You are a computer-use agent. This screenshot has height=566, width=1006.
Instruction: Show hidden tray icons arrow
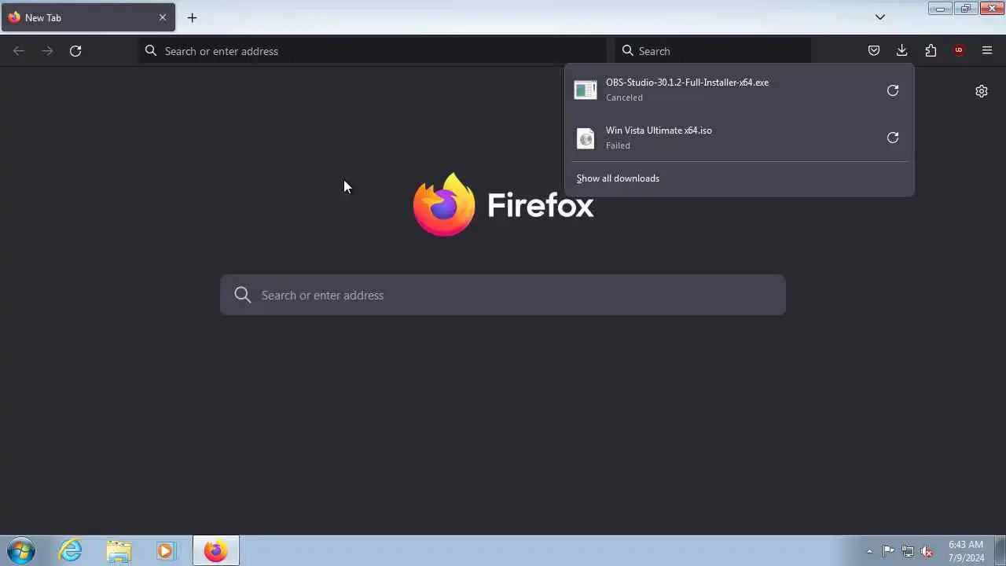click(869, 551)
